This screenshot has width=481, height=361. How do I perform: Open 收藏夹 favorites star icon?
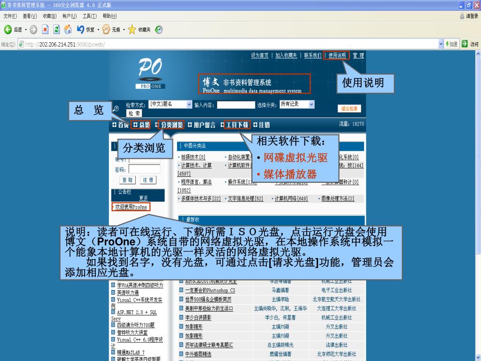(132, 30)
